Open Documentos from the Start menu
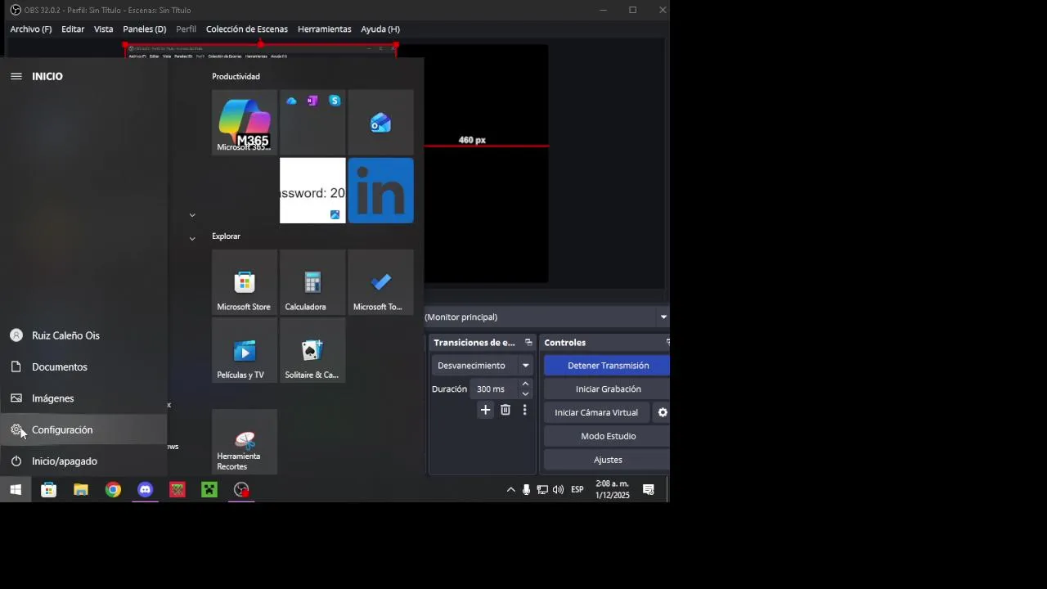Viewport: 1047px width, 589px height. coord(83,366)
